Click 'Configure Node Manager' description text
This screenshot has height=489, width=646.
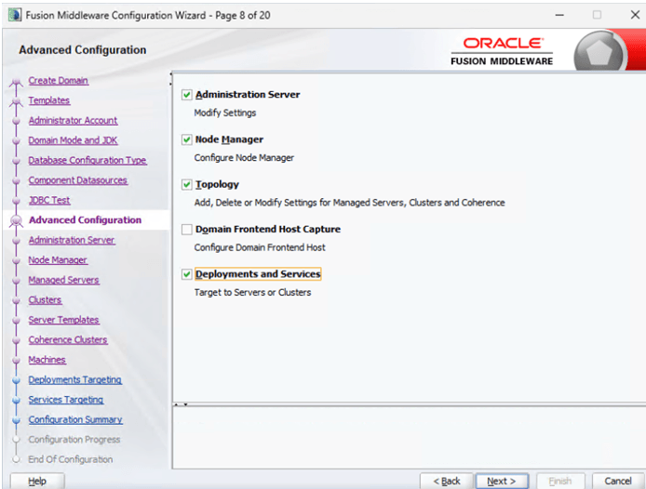click(244, 158)
